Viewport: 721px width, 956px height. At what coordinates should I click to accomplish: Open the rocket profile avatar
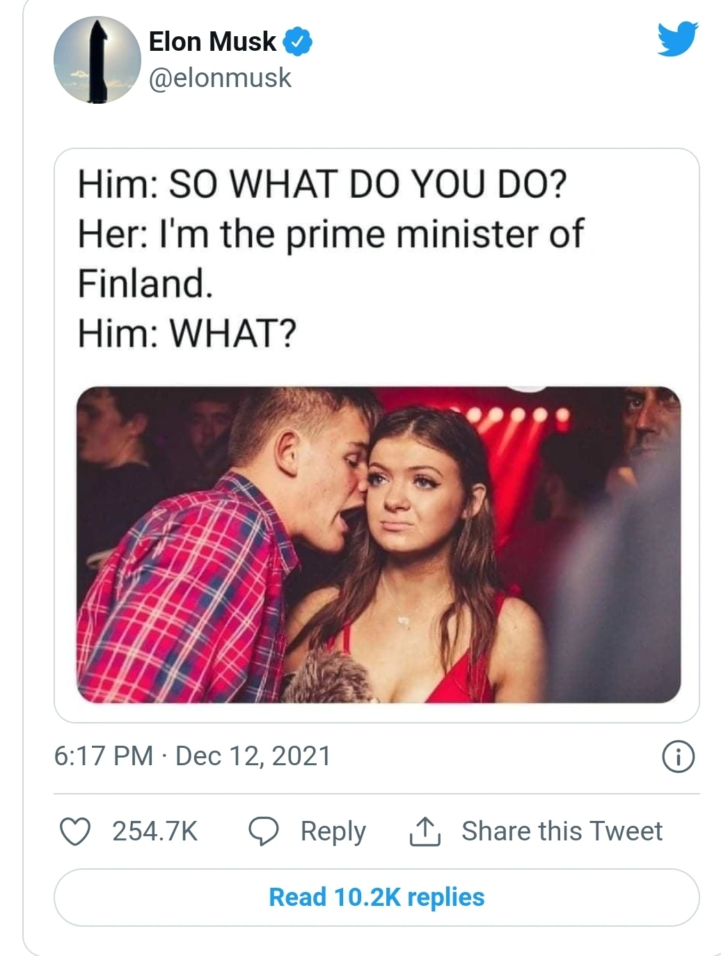(97, 61)
